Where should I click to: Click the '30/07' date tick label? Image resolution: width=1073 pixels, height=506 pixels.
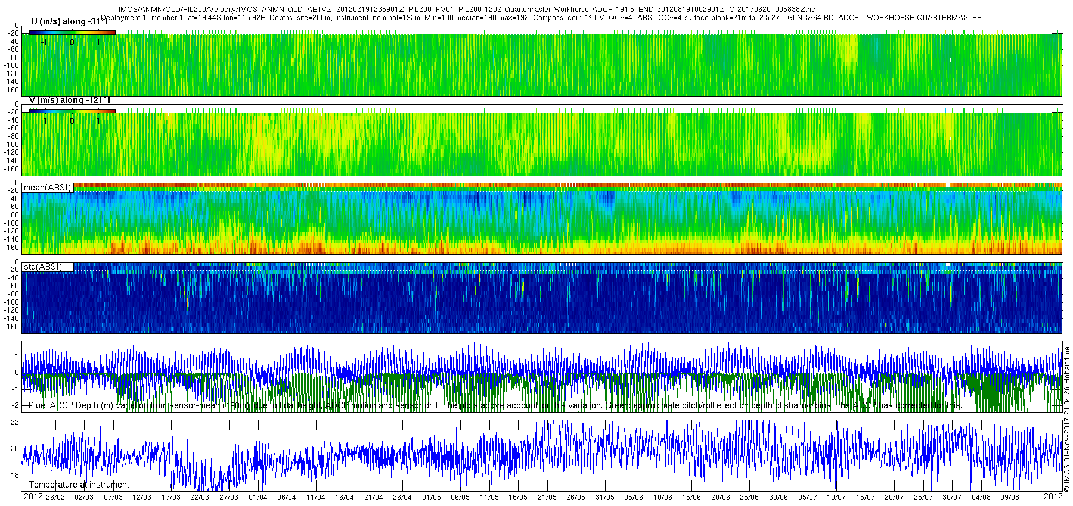click(x=952, y=498)
